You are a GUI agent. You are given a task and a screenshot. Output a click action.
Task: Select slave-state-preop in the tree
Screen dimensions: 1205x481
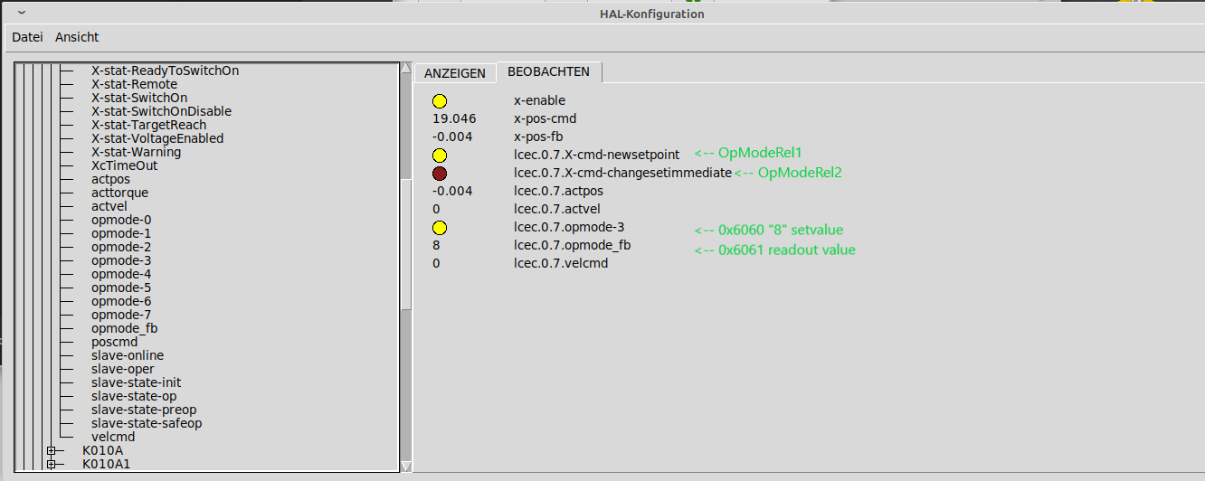click(144, 410)
